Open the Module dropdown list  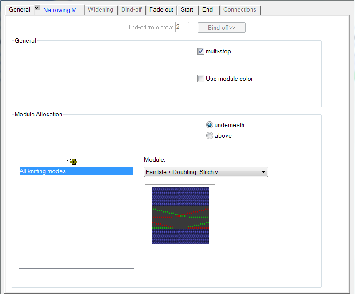coord(263,172)
